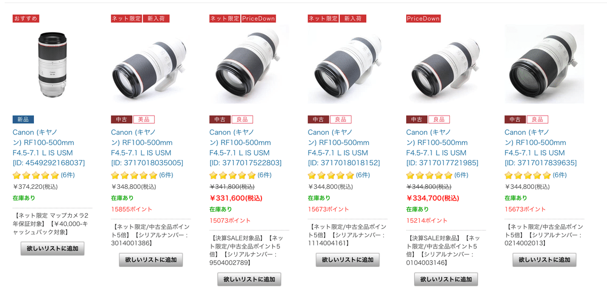
Task: Open lens photo for ID 3717017522803
Action: click(249, 64)
